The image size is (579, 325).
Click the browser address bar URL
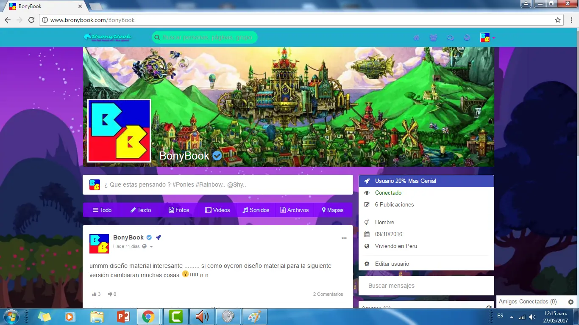(92, 20)
